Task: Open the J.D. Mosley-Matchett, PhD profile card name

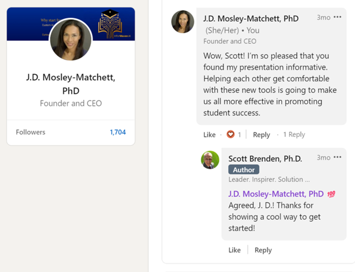Action: [71, 84]
